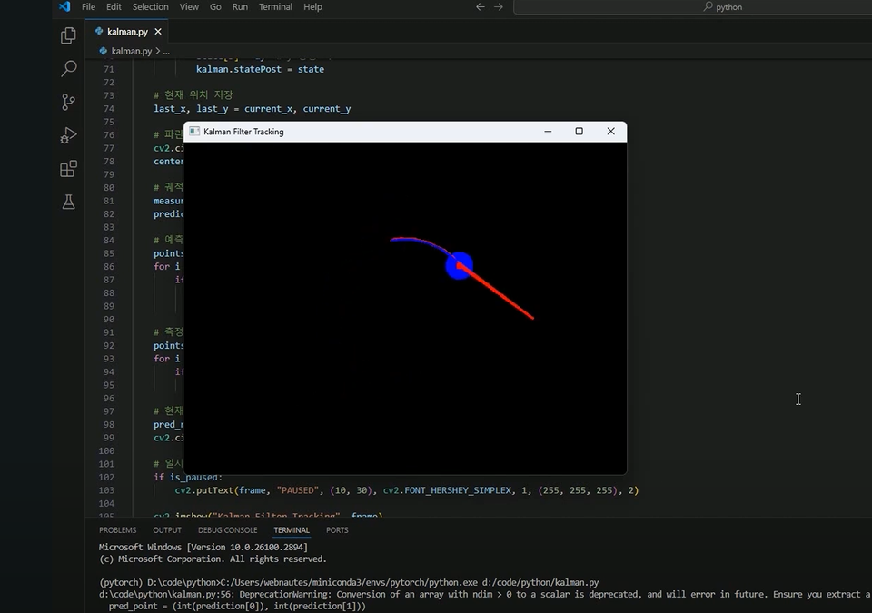Click the Kalman Filter Tracking window icon
Screen dimensions: 872x613
click(x=194, y=132)
